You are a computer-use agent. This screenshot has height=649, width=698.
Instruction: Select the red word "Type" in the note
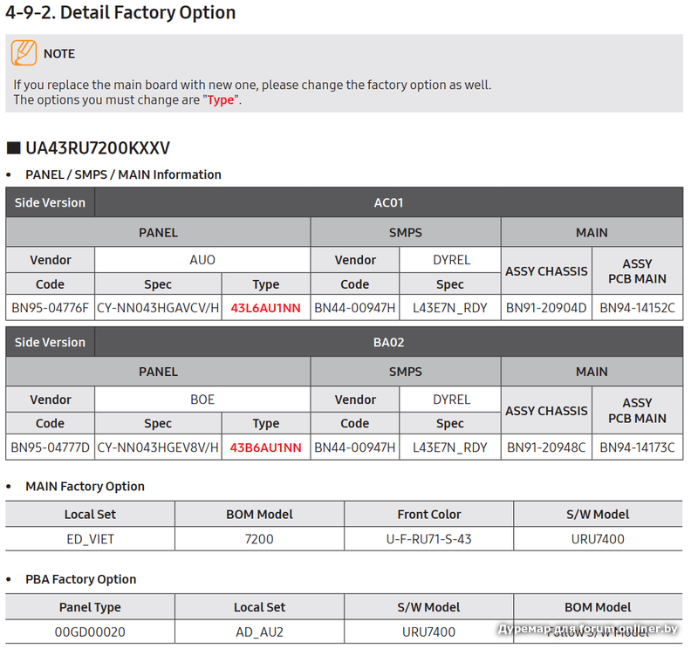pyautogui.click(x=221, y=100)
